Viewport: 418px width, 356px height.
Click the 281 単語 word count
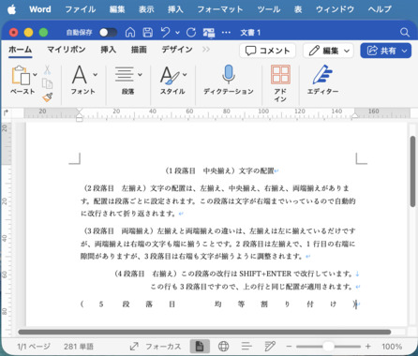pyautogui.click(x=79, y=347)
